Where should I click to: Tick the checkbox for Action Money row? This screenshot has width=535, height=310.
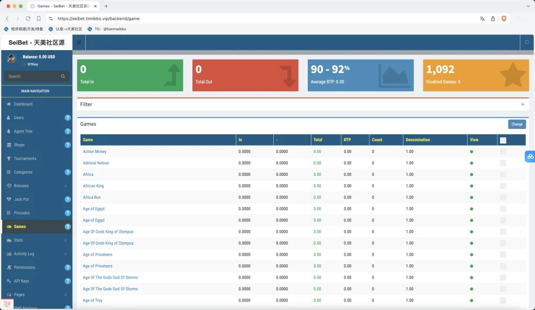[x=503, y=151]
